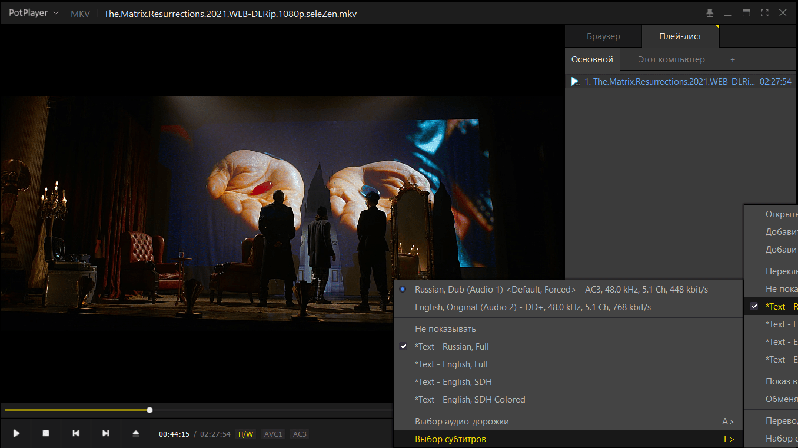Click the seek bar position handle
The width and height of the screenshot is (798, 448).
coord(150,410)
